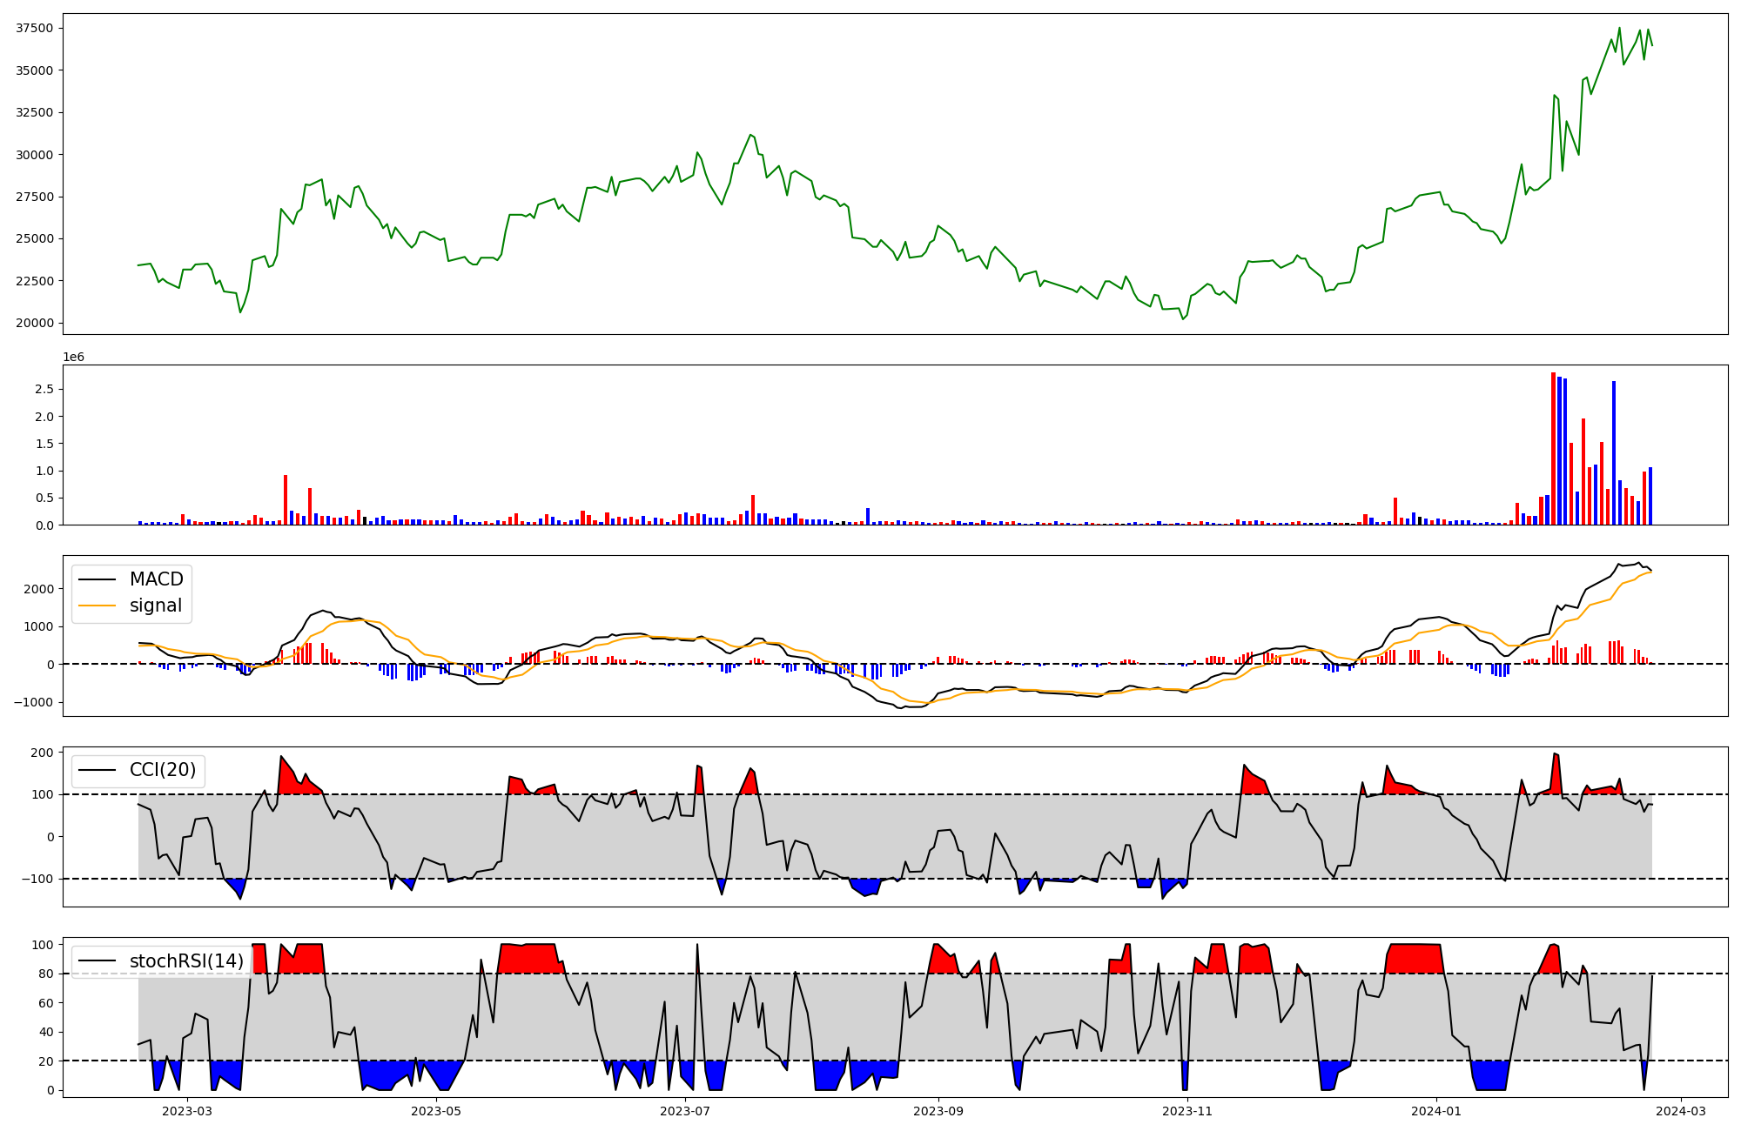Image resolution: width=1741 pixels, height=1131 pixels.
Task: Click the 2023-11 date tick label
Action: pos(1188,1111)
